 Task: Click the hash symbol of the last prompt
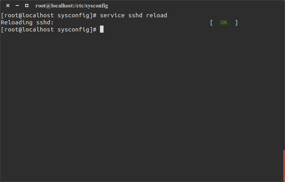[95, 29]
